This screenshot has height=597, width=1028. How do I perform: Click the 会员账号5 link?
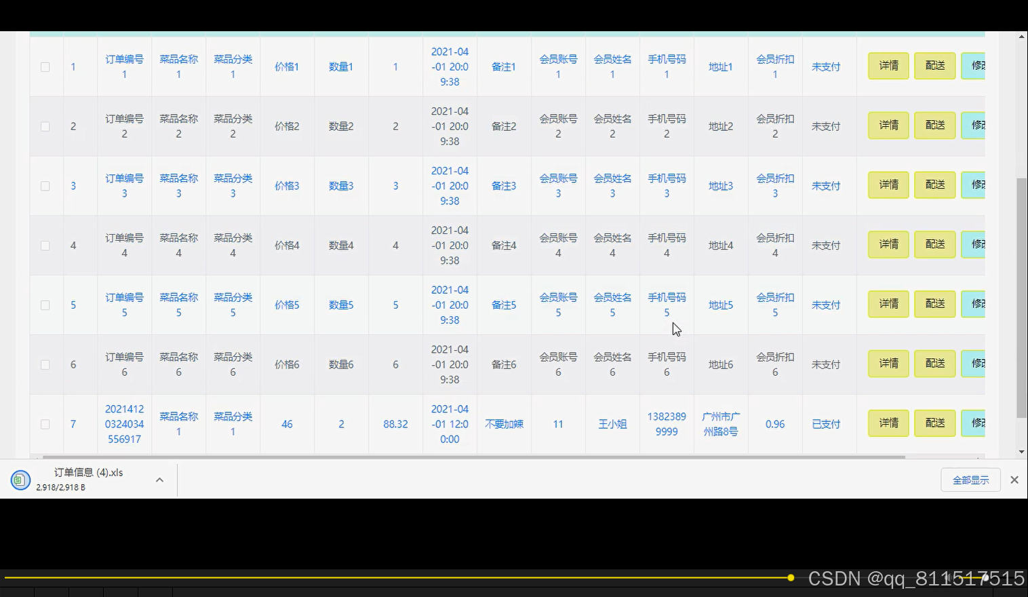pyautogui.click(x=557, y=305)
